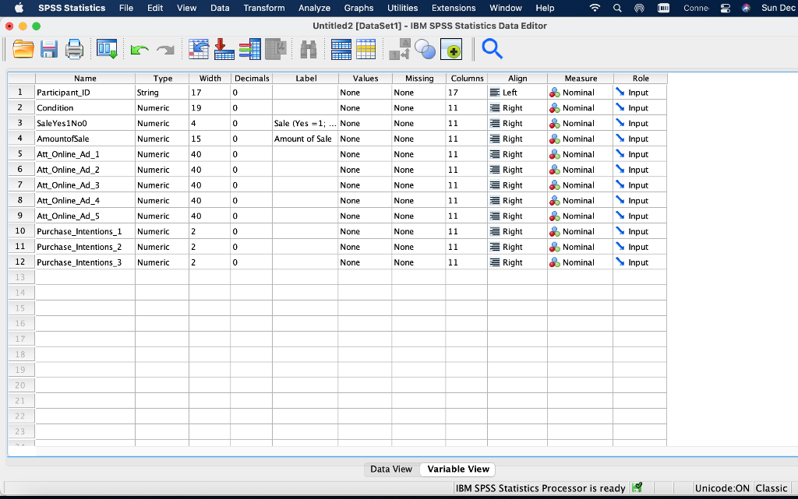This screenshot has width=798, height=499.
Task: Click the Att_Online_Ad_3 name cell
Action: [85, 185]
